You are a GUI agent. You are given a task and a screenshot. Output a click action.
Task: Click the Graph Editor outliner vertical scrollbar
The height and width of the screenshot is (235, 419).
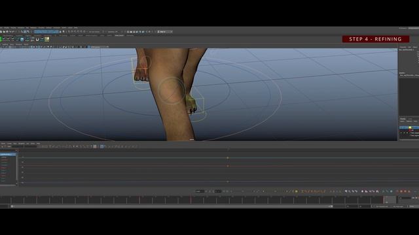point(16,167)
